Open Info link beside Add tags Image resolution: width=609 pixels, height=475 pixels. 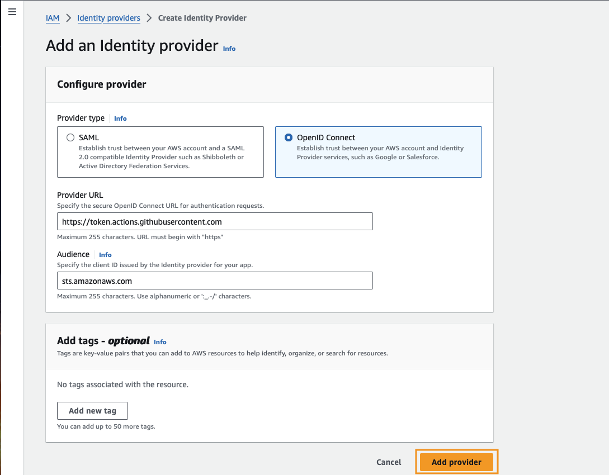[160, 342]
